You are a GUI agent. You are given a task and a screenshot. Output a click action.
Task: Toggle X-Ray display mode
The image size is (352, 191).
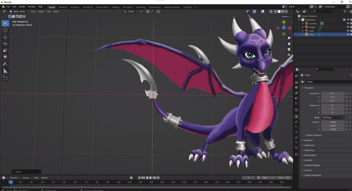coord(271,12)
